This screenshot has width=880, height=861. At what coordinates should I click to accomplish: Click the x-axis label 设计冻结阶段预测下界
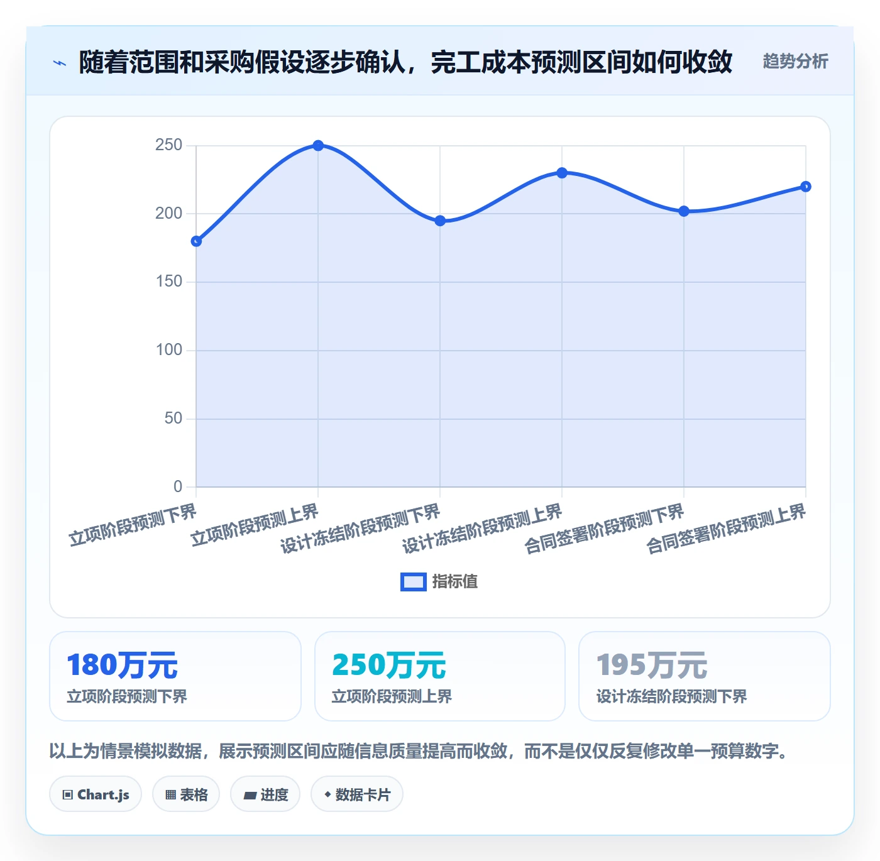[360, 529]
